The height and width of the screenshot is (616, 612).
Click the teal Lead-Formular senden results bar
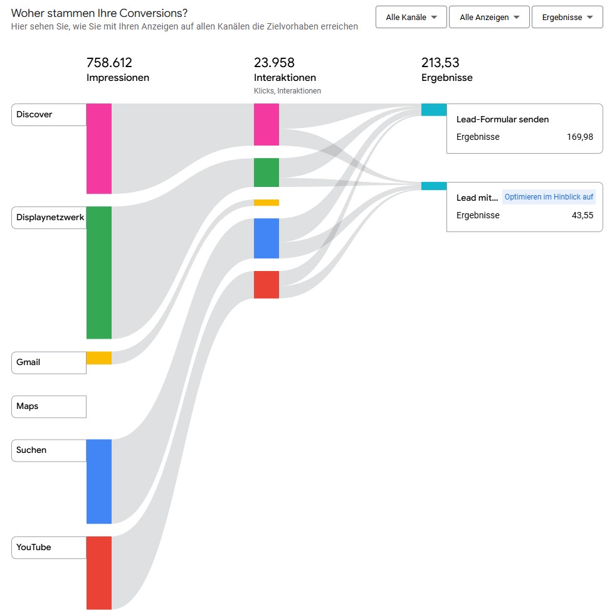tap(434, 110)
